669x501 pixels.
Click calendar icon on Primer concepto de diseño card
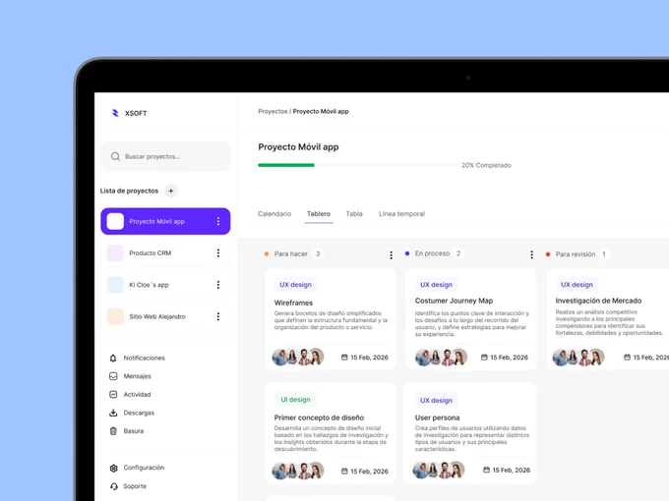click(344, 471)
